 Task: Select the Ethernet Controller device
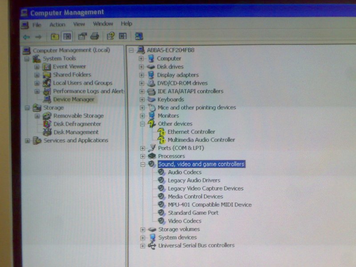point(191,132)
